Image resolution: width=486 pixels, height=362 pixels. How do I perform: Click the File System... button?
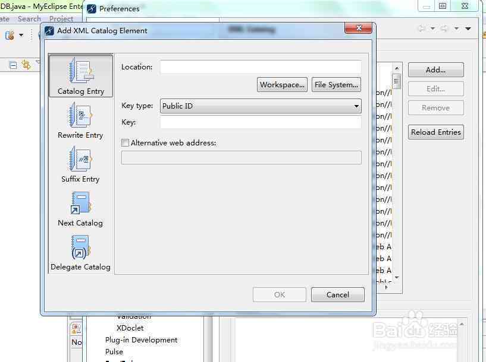pos(336,84)
